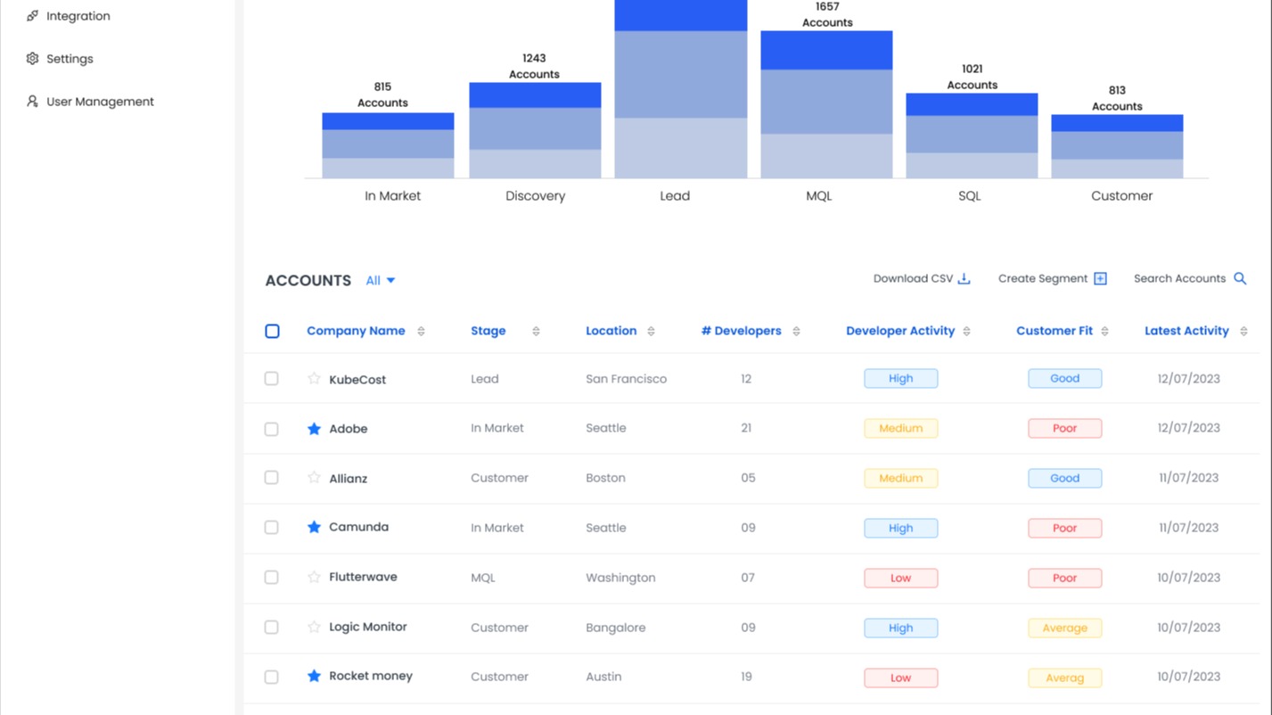Sort the table by Latest Activity
This screenshot has height=715, width=1272.
(x=1243, y=332)
